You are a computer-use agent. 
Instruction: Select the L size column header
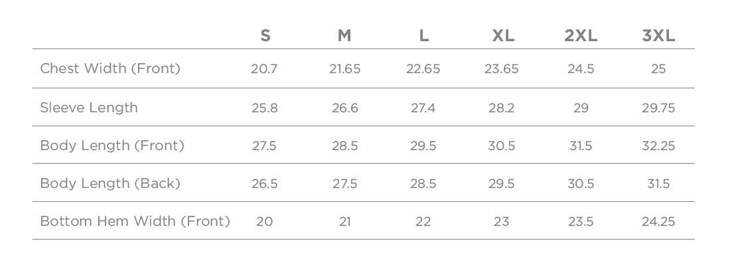pos(423,36)
